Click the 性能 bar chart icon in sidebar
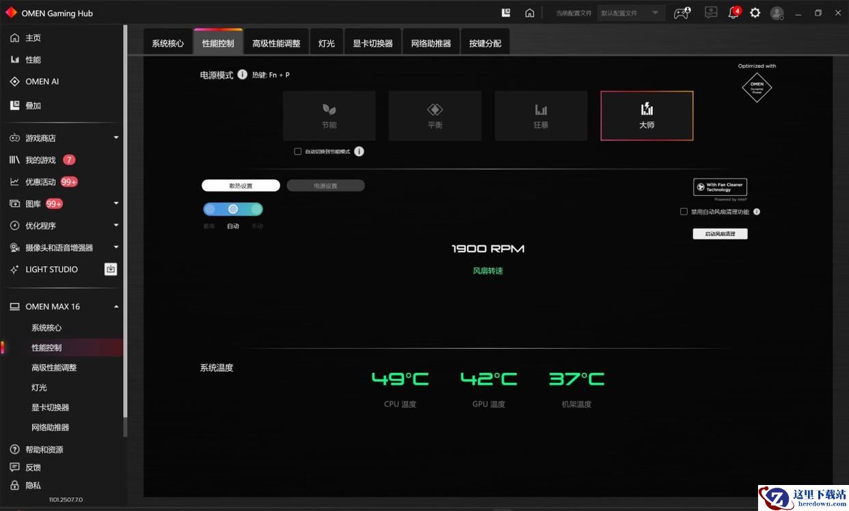Image resolution: width=849 pixels, height=511 pixels. pyautogui.click(x=15, y=60)
